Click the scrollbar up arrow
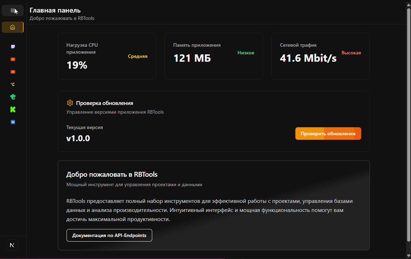Image resolution: width=411 pixels, height=259 pixels. coord(409,5)
